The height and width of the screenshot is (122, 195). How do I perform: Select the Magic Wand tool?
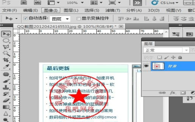(x=6, y=53)
